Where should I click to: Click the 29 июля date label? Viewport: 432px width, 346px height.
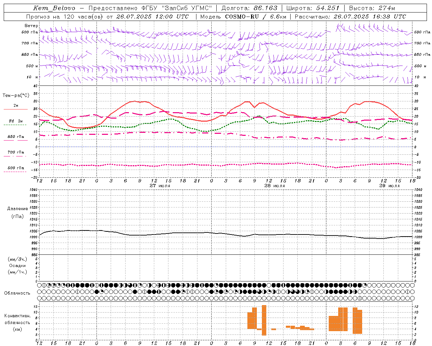[389, 186]
